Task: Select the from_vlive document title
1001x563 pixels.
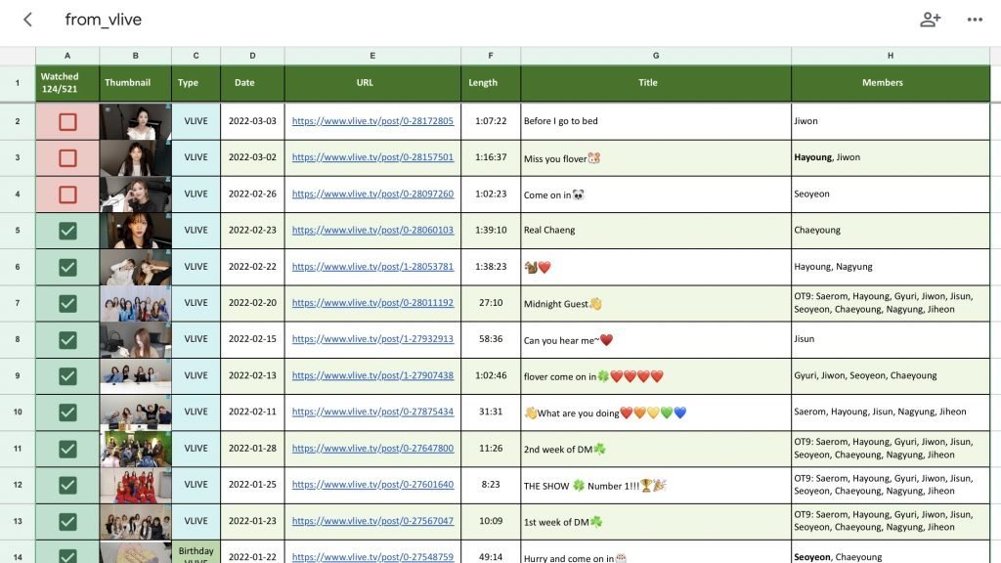Action: pos(104,20)
